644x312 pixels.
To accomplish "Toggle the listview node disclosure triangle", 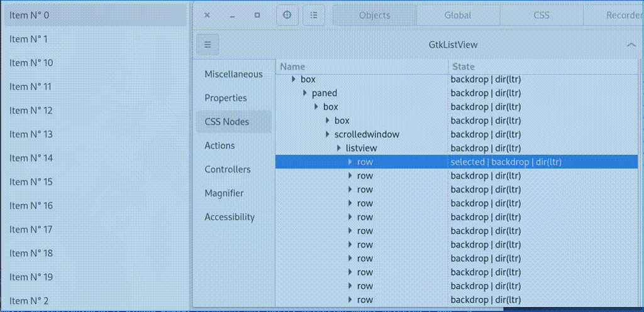I will [x=339, y=148].
